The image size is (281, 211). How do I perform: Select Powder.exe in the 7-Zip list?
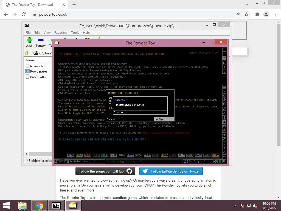pos(38,71)
